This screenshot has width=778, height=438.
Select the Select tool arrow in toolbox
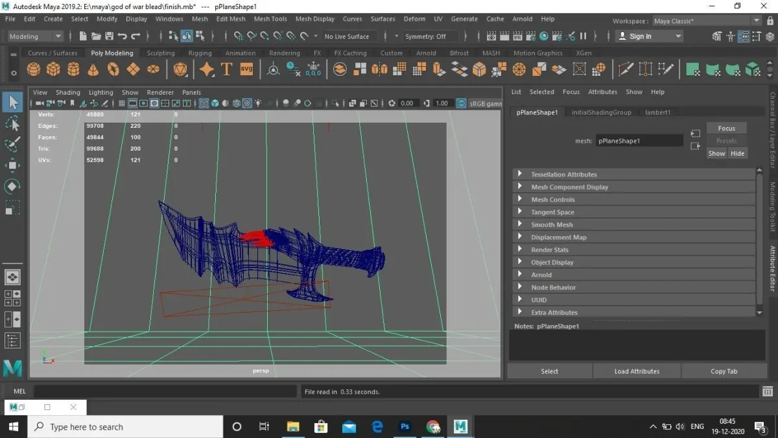point(12,102)
